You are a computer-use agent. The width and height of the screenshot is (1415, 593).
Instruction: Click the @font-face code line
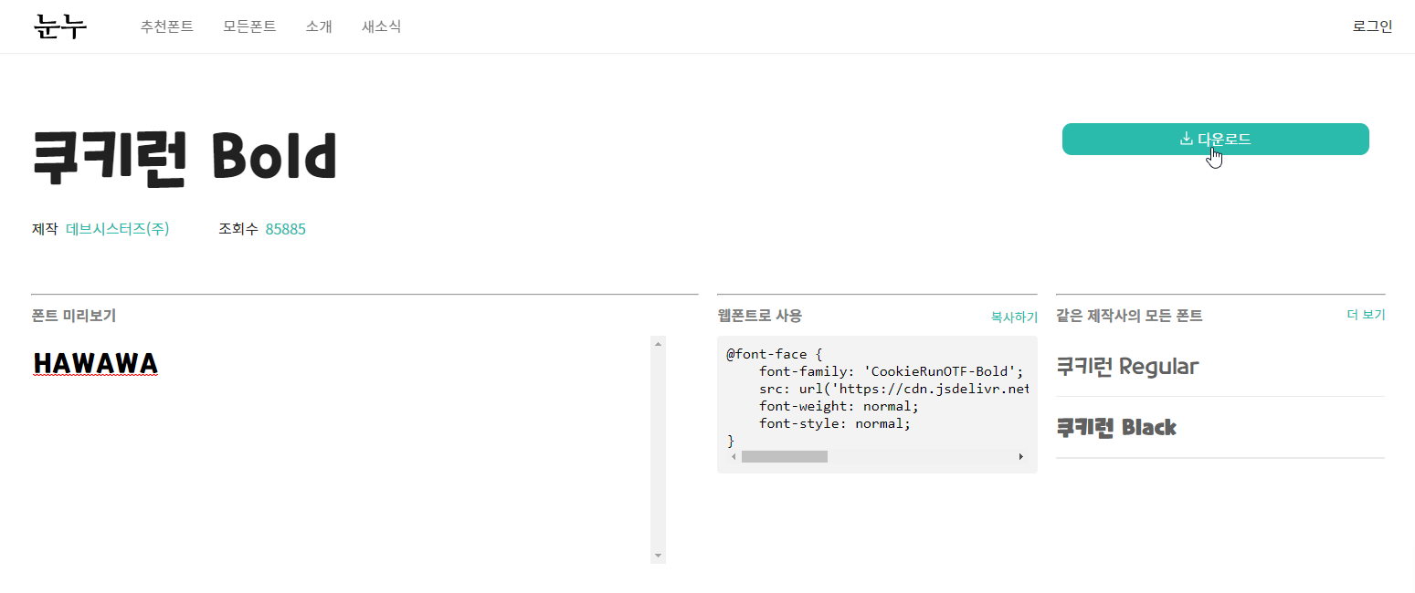click(775, 354)
